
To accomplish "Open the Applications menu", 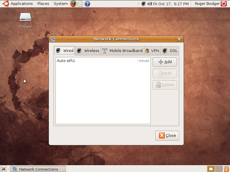I will (22, 4).
